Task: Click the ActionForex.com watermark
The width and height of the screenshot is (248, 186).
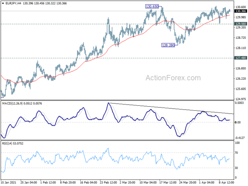Action: pyautogui.click(x=173, y=78)
